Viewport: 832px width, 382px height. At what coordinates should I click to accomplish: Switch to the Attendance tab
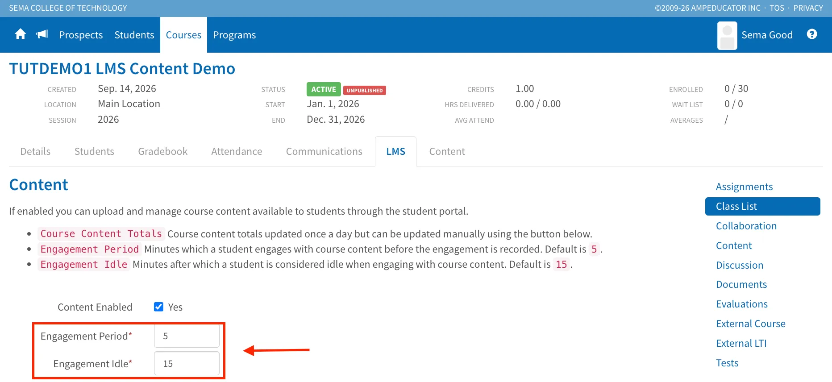237,151
